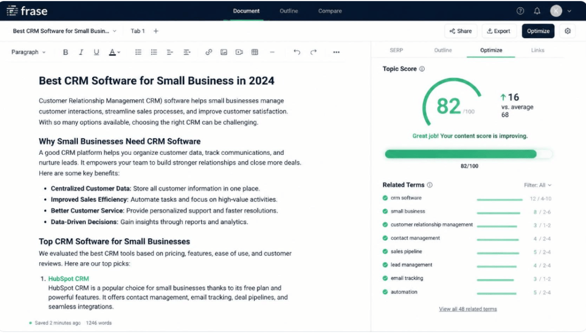
Task: Toggle checkmark for automation term
Action: point(385,292)
